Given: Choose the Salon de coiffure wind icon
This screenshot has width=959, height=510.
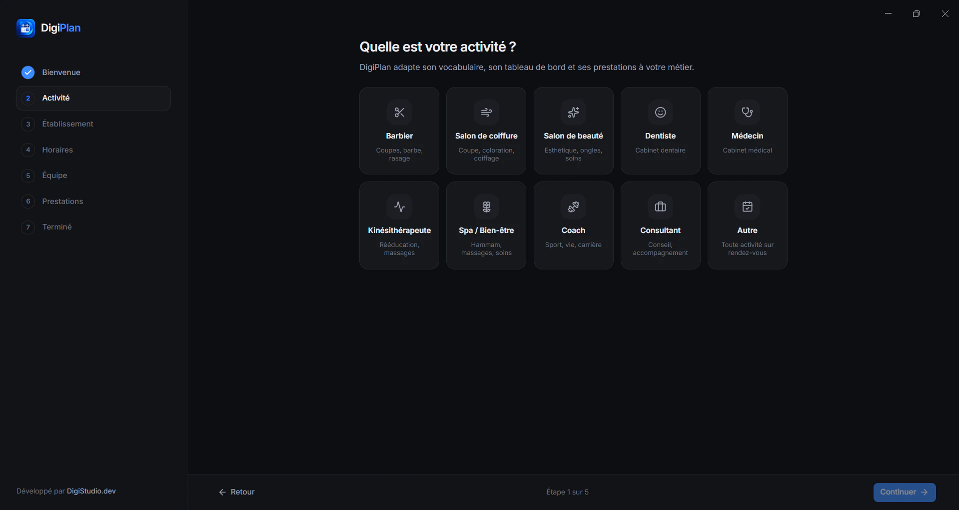Looking at the screenshot, I should coord(486,112).
